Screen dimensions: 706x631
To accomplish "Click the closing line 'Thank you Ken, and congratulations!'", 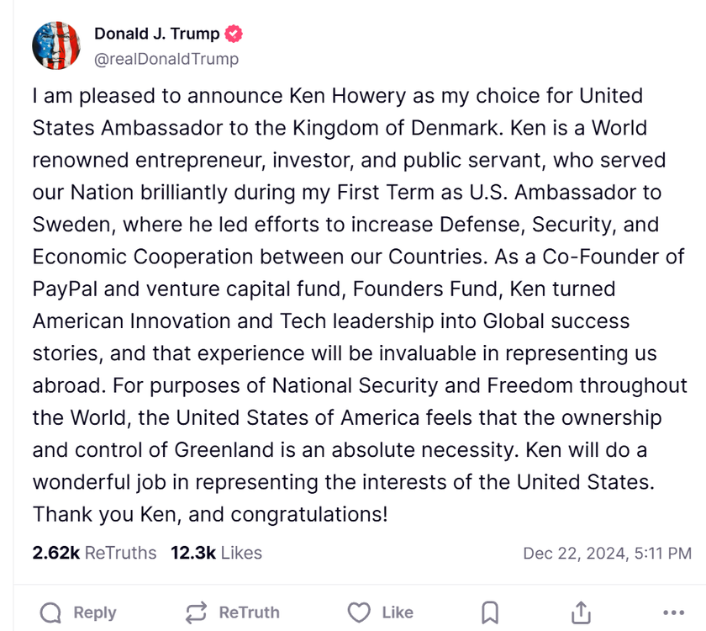I will (x=210, y=513).
